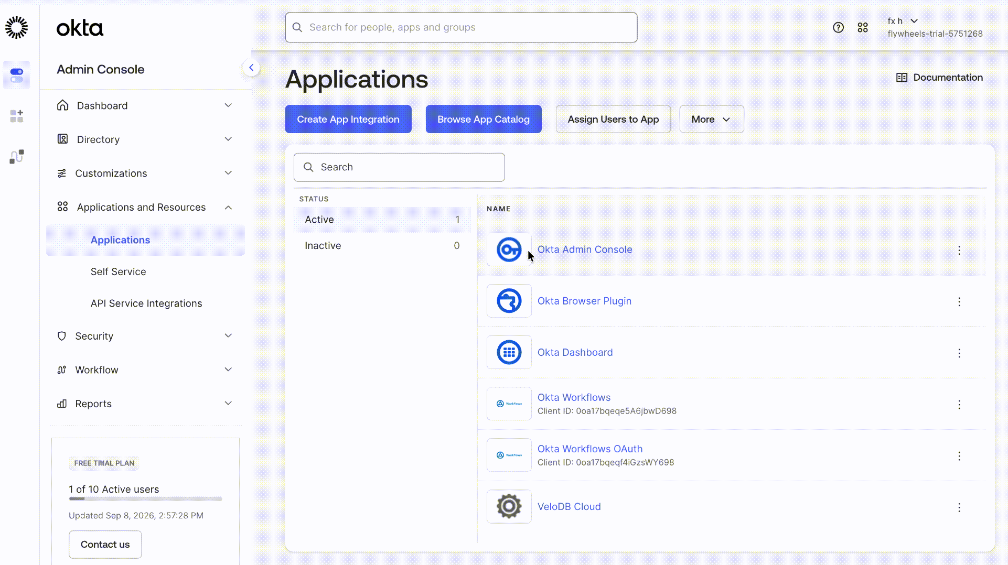Open actions menu for Okta Workflows row

(x=959, y=405)
